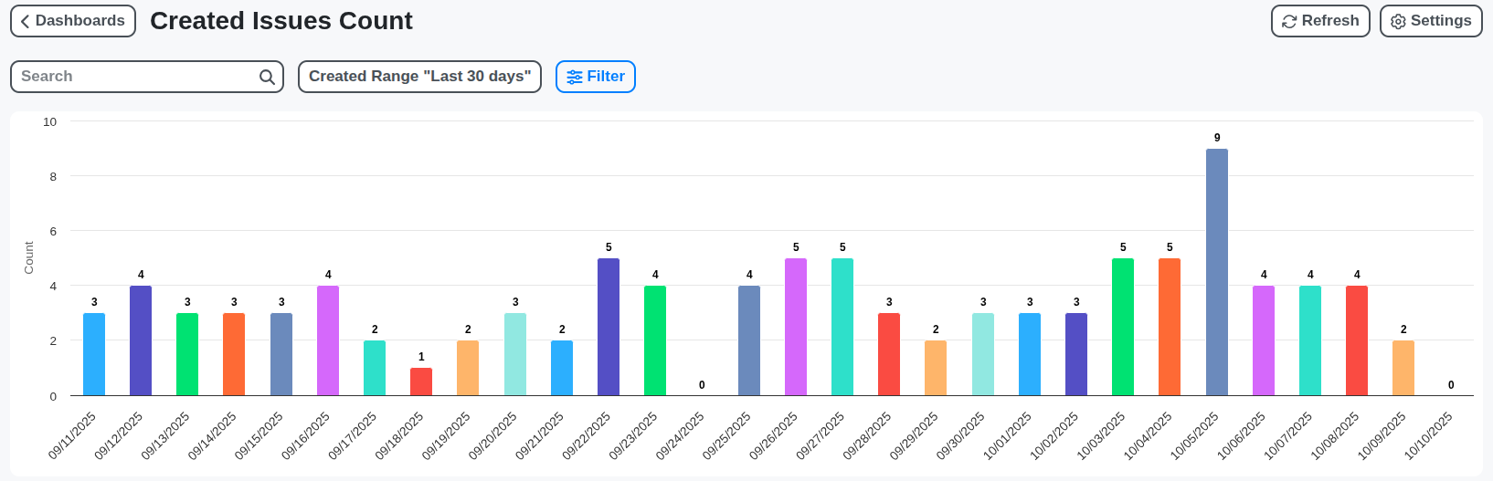Select the red 09/28/2025 bar

889,354
